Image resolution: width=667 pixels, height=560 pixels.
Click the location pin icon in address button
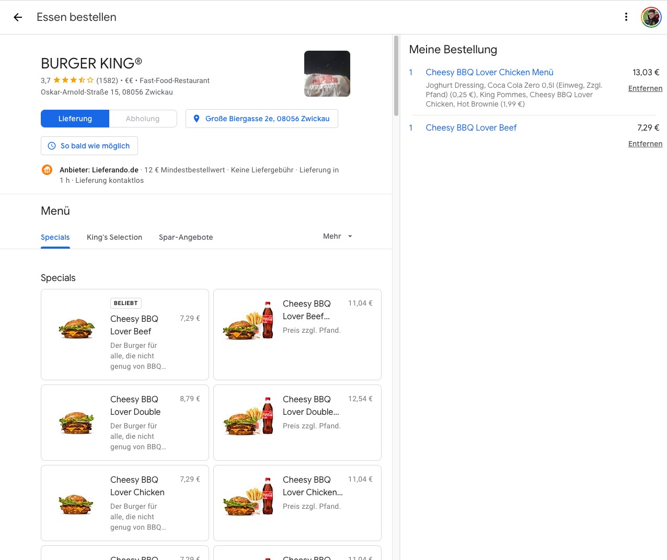[x=197, y=119]
